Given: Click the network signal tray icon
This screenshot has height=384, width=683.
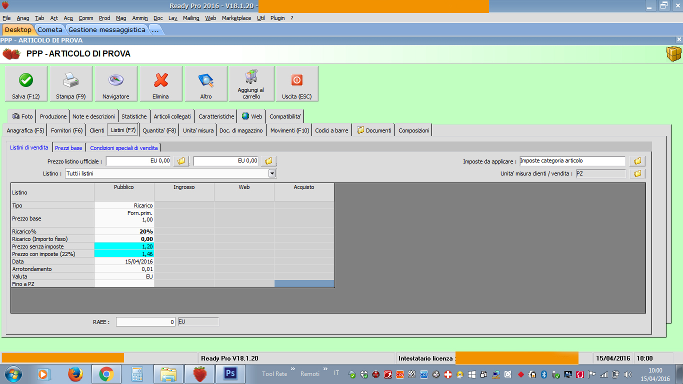Looking at the screenshot, I should (604, 374).
